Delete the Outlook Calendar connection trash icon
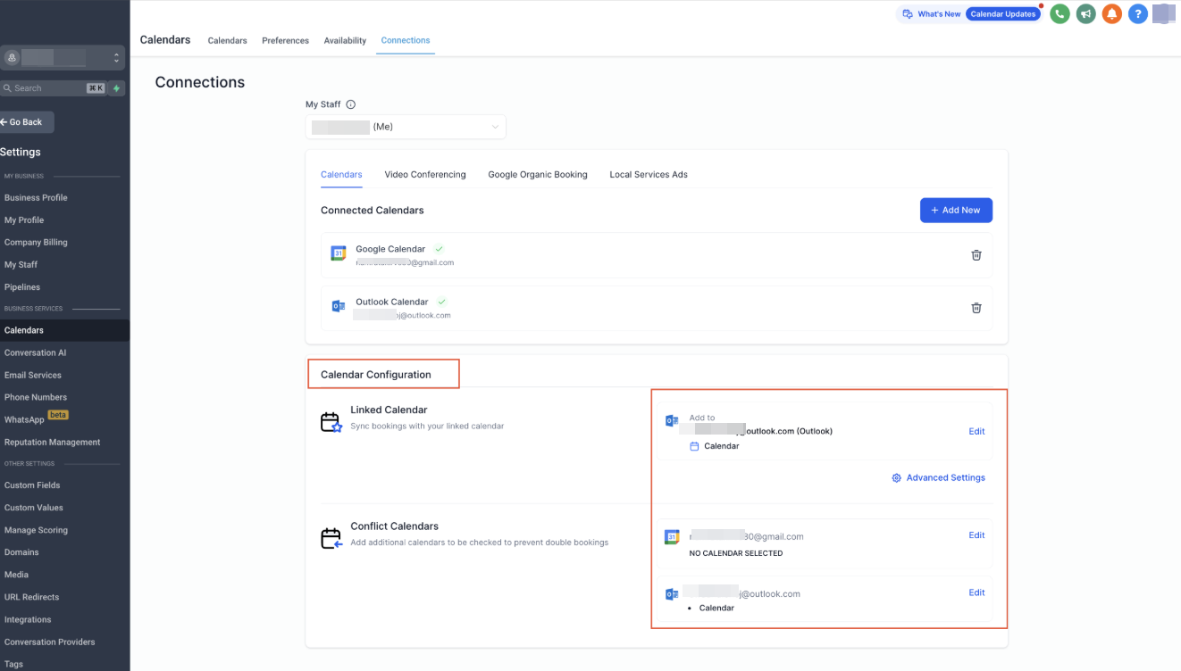Image resolution: width=1181 pixels, height=671 pixels. [x=976, y=308]
